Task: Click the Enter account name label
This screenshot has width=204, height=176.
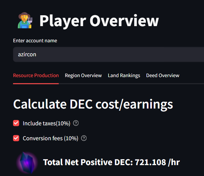Action: click(x=35, y=41)
